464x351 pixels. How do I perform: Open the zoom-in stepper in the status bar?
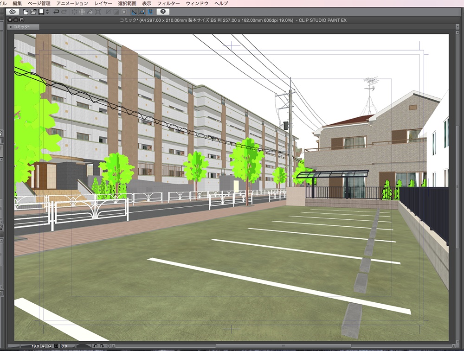tap(49, 345)
